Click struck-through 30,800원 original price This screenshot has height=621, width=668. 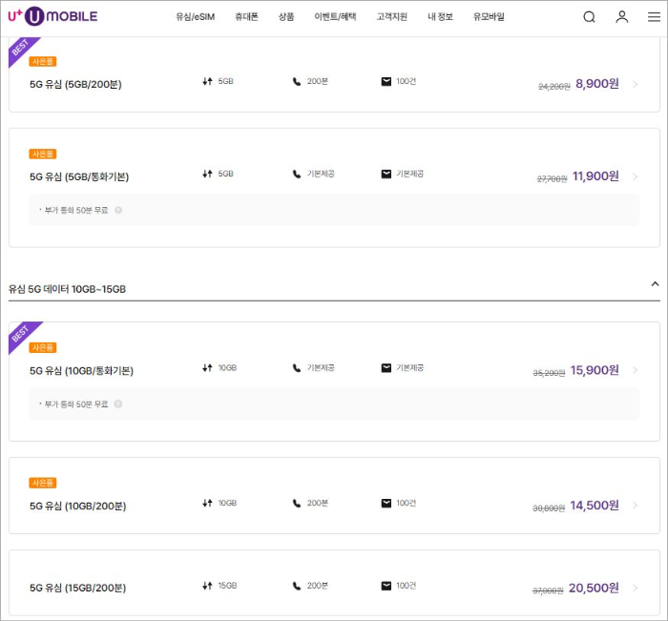coord(549,507)
